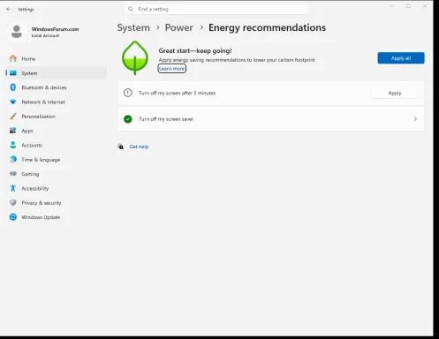Select System in the sidebar

(56, 73)
